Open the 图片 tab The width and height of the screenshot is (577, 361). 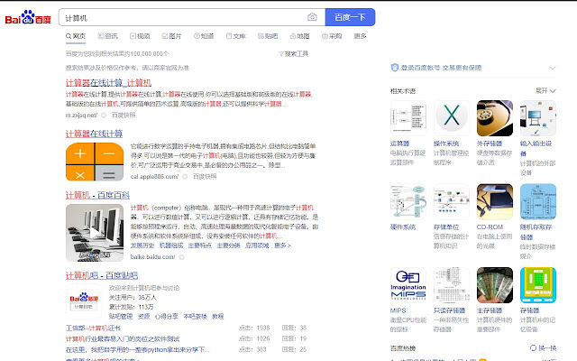point(171,36)
